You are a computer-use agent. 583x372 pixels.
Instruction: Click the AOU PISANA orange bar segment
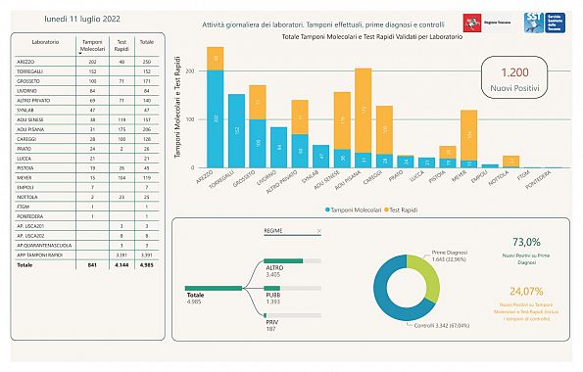pos(364,111)
